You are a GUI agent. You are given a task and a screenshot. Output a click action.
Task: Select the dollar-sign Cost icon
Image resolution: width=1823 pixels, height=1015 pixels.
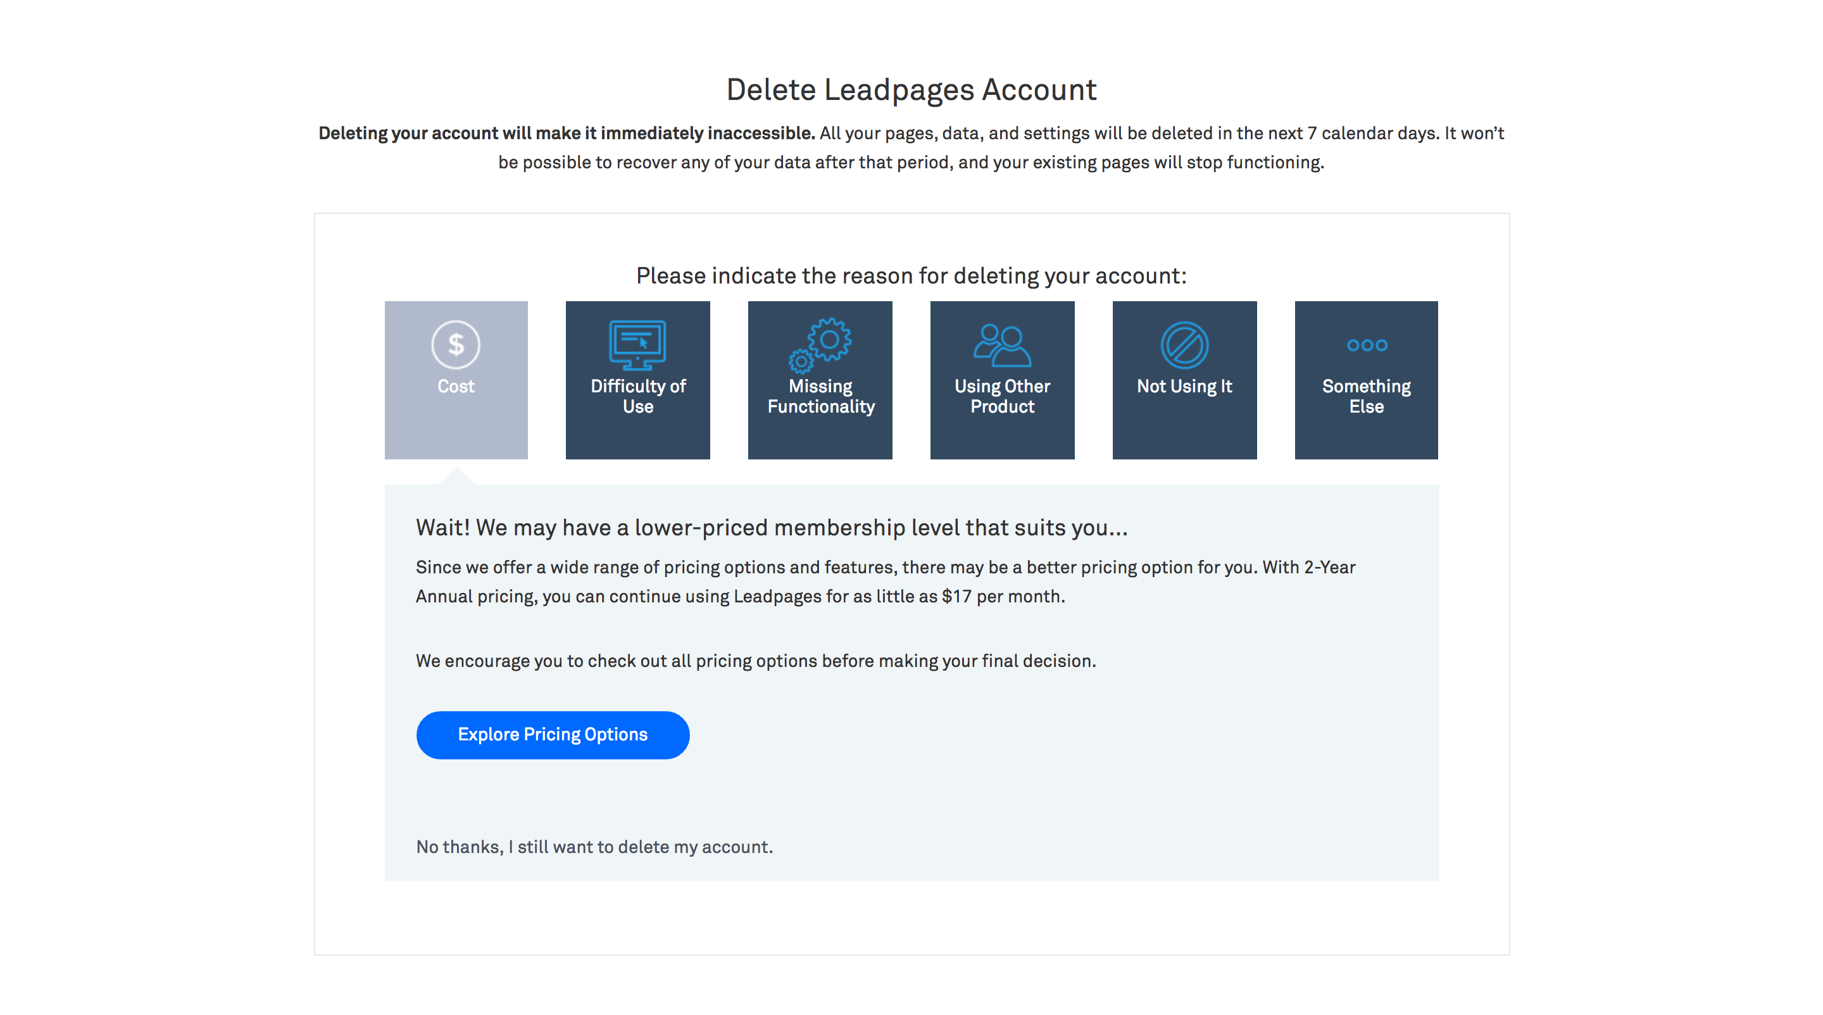coord(456,345)
